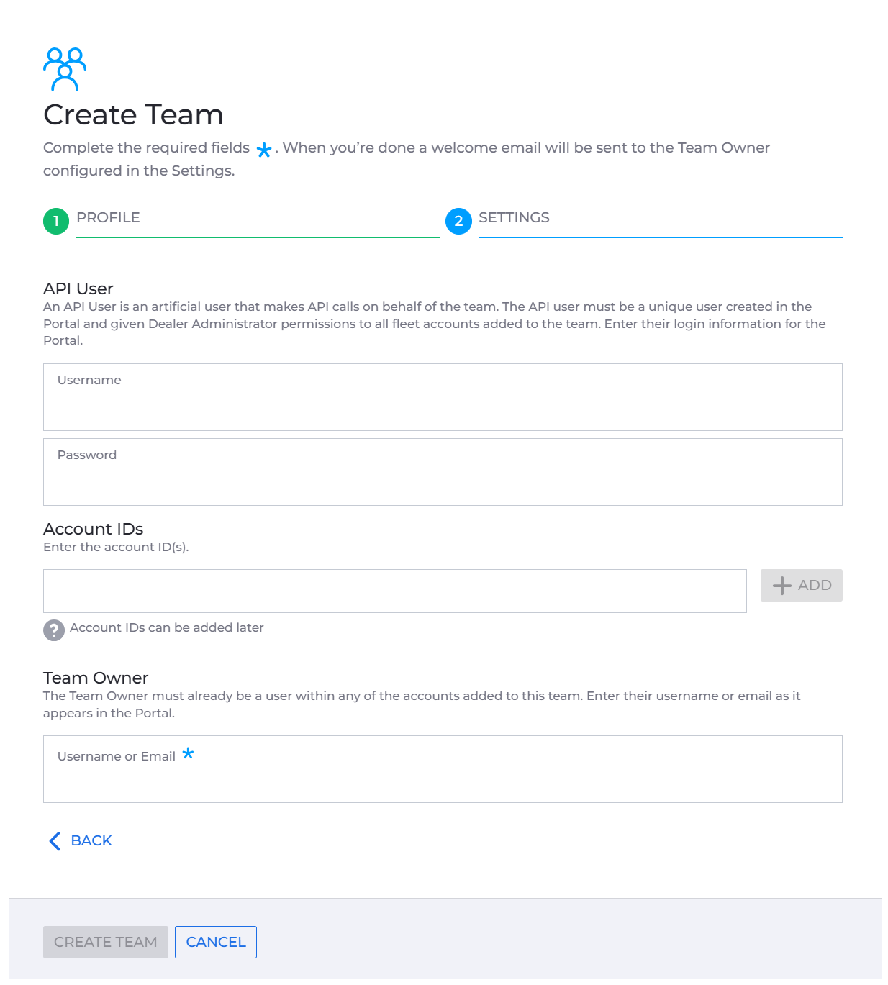The height and width of the screenshot is (985, 888).
Task: Click the ADD account ID button
Action: pyautogui.click(x=802, y=586)
